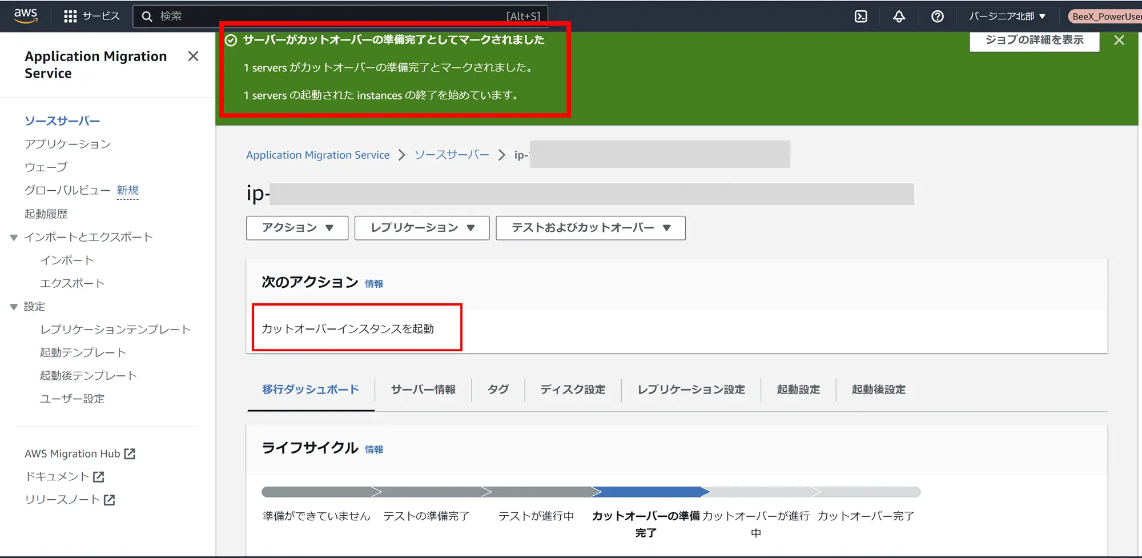Click the テストの準備完了 lifecycle label
This screenshot has height=558, width=1142.
pos(426,516)
